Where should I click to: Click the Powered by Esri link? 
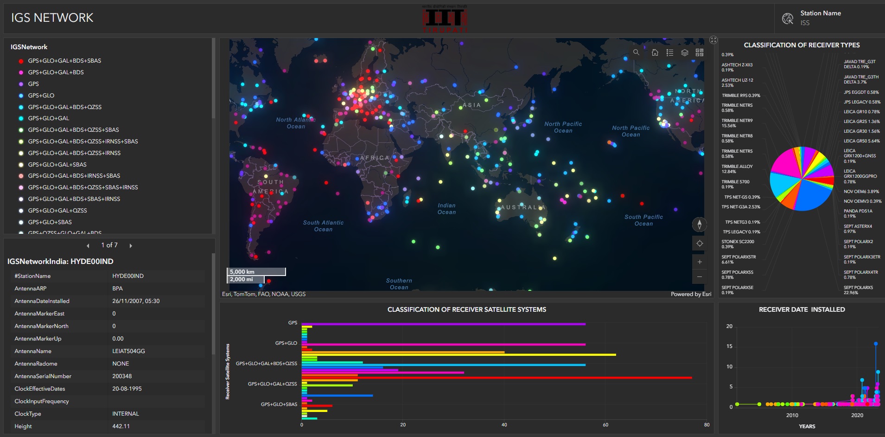(690, 294)
